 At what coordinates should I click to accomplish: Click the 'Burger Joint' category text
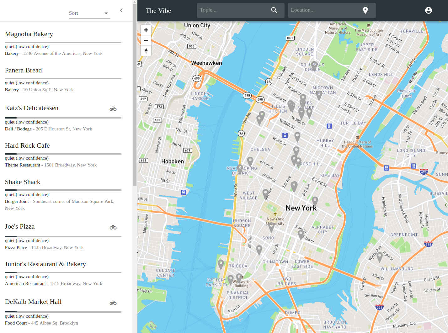click(17, 201)
